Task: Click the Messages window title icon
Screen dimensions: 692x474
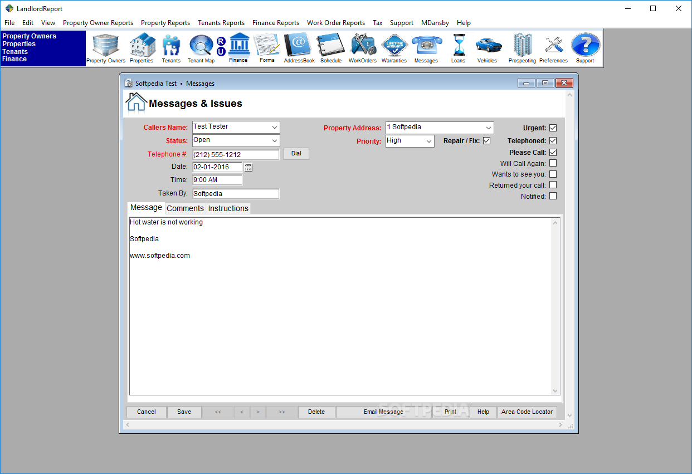Action: click(x=129, y=83)
